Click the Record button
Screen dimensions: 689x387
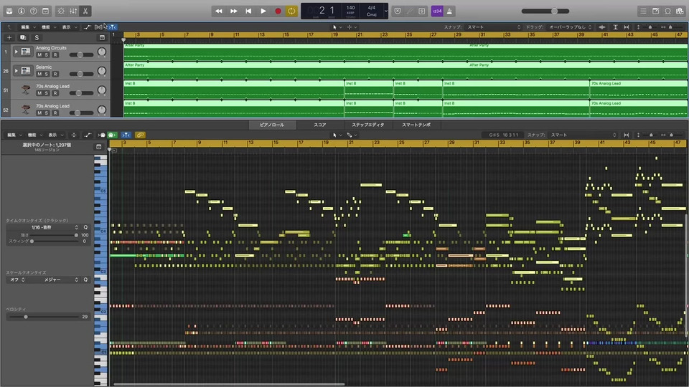[278, 11]
